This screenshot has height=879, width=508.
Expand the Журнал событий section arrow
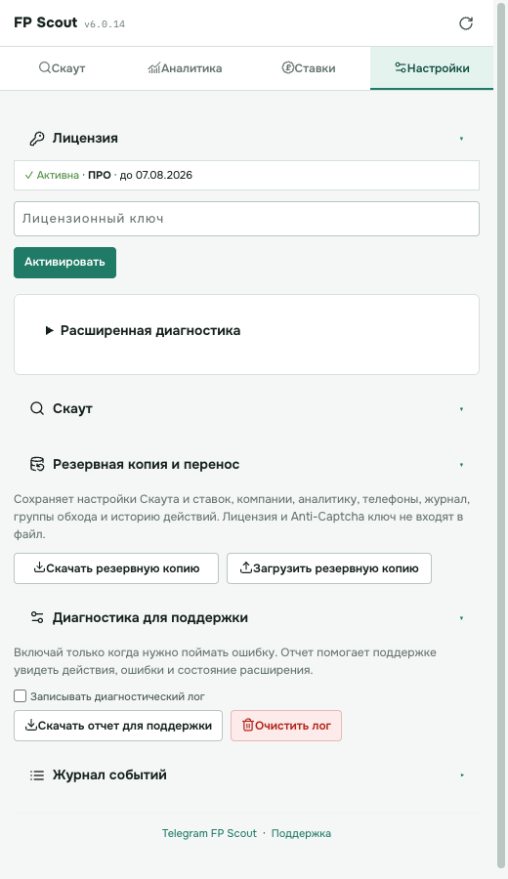(462, 775)
